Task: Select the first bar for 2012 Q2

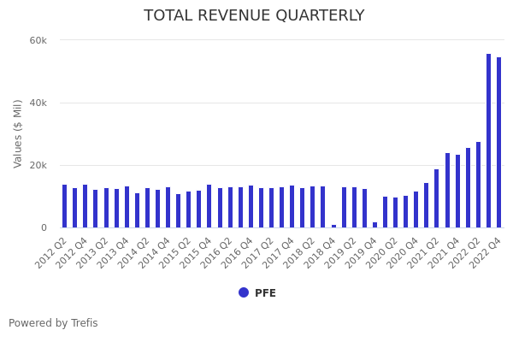Action: coord(64,206)
